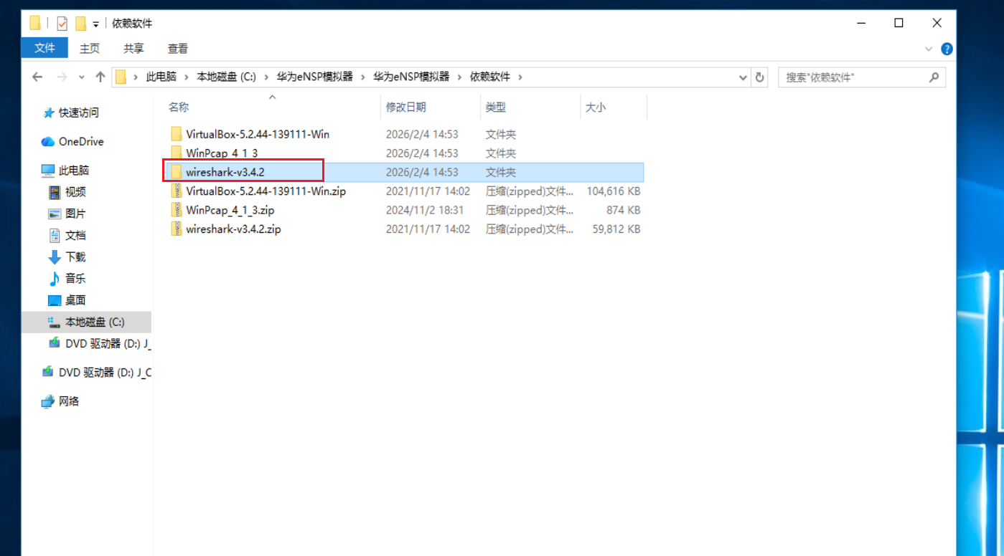
Task: Go forward with the right arrow button
Action: click(x=62, y=77)
